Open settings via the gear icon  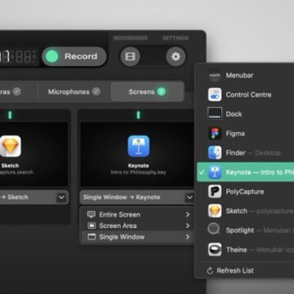point(176,56)
